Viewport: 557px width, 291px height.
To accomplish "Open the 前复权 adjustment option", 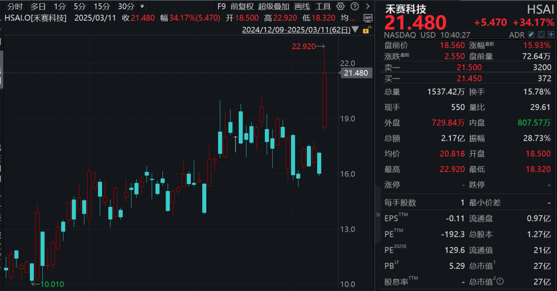I will click(242, 6).
